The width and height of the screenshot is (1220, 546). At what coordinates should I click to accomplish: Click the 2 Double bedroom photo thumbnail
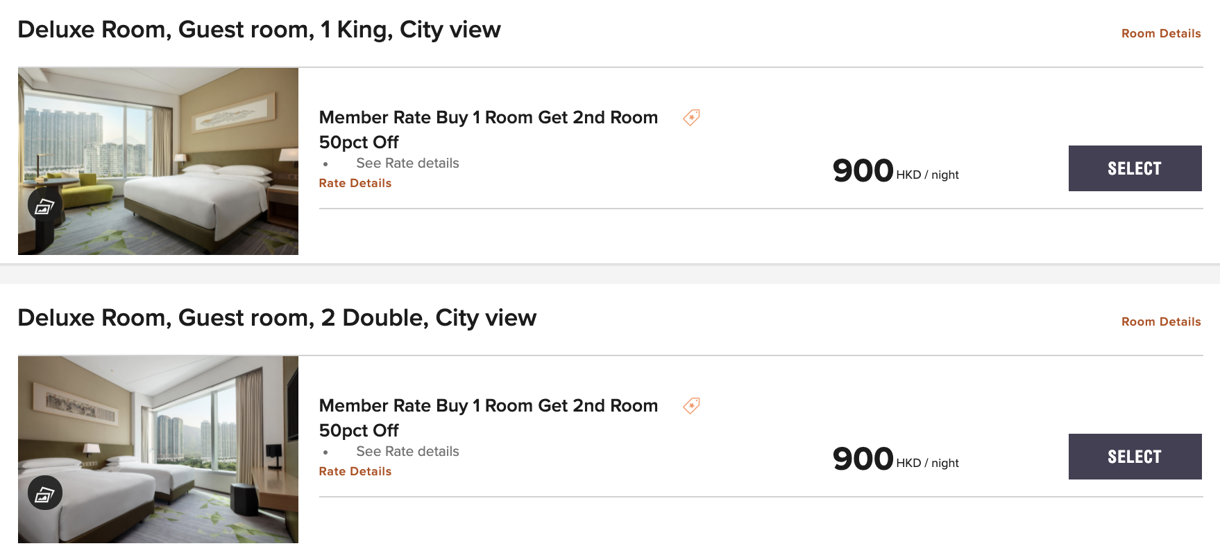[x=158, y=450]
